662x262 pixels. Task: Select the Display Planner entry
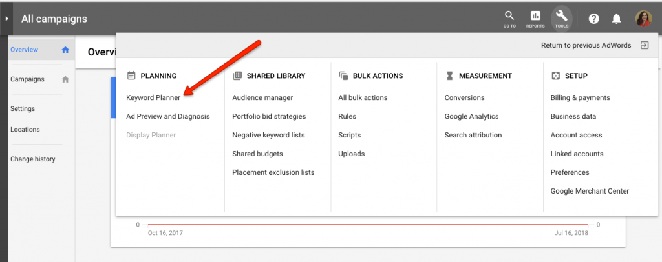pyautogui.click(x=151, y=136)
